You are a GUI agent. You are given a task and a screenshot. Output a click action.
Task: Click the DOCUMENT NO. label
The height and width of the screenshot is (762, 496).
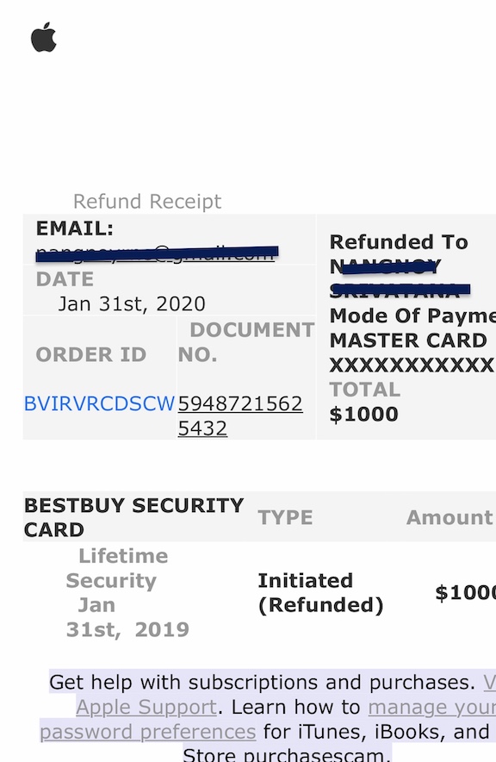coord(246,342)
